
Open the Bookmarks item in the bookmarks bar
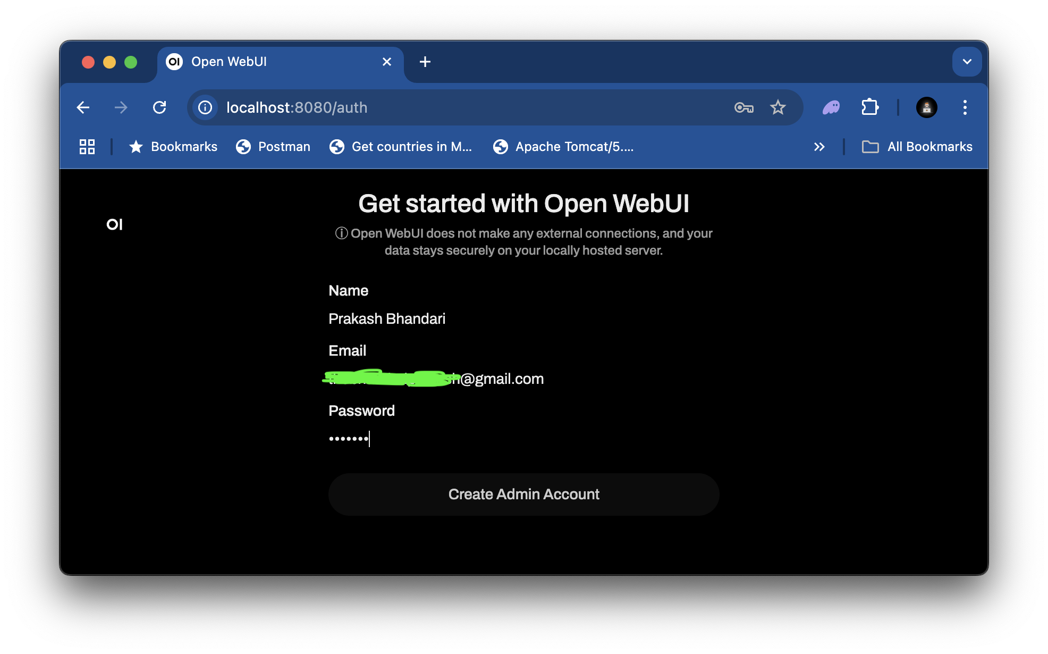(x=174, y=147)
